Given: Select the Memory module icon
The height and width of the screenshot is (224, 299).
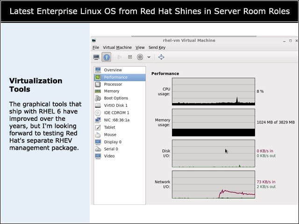Looking at the screenshot, I should 98,91.
